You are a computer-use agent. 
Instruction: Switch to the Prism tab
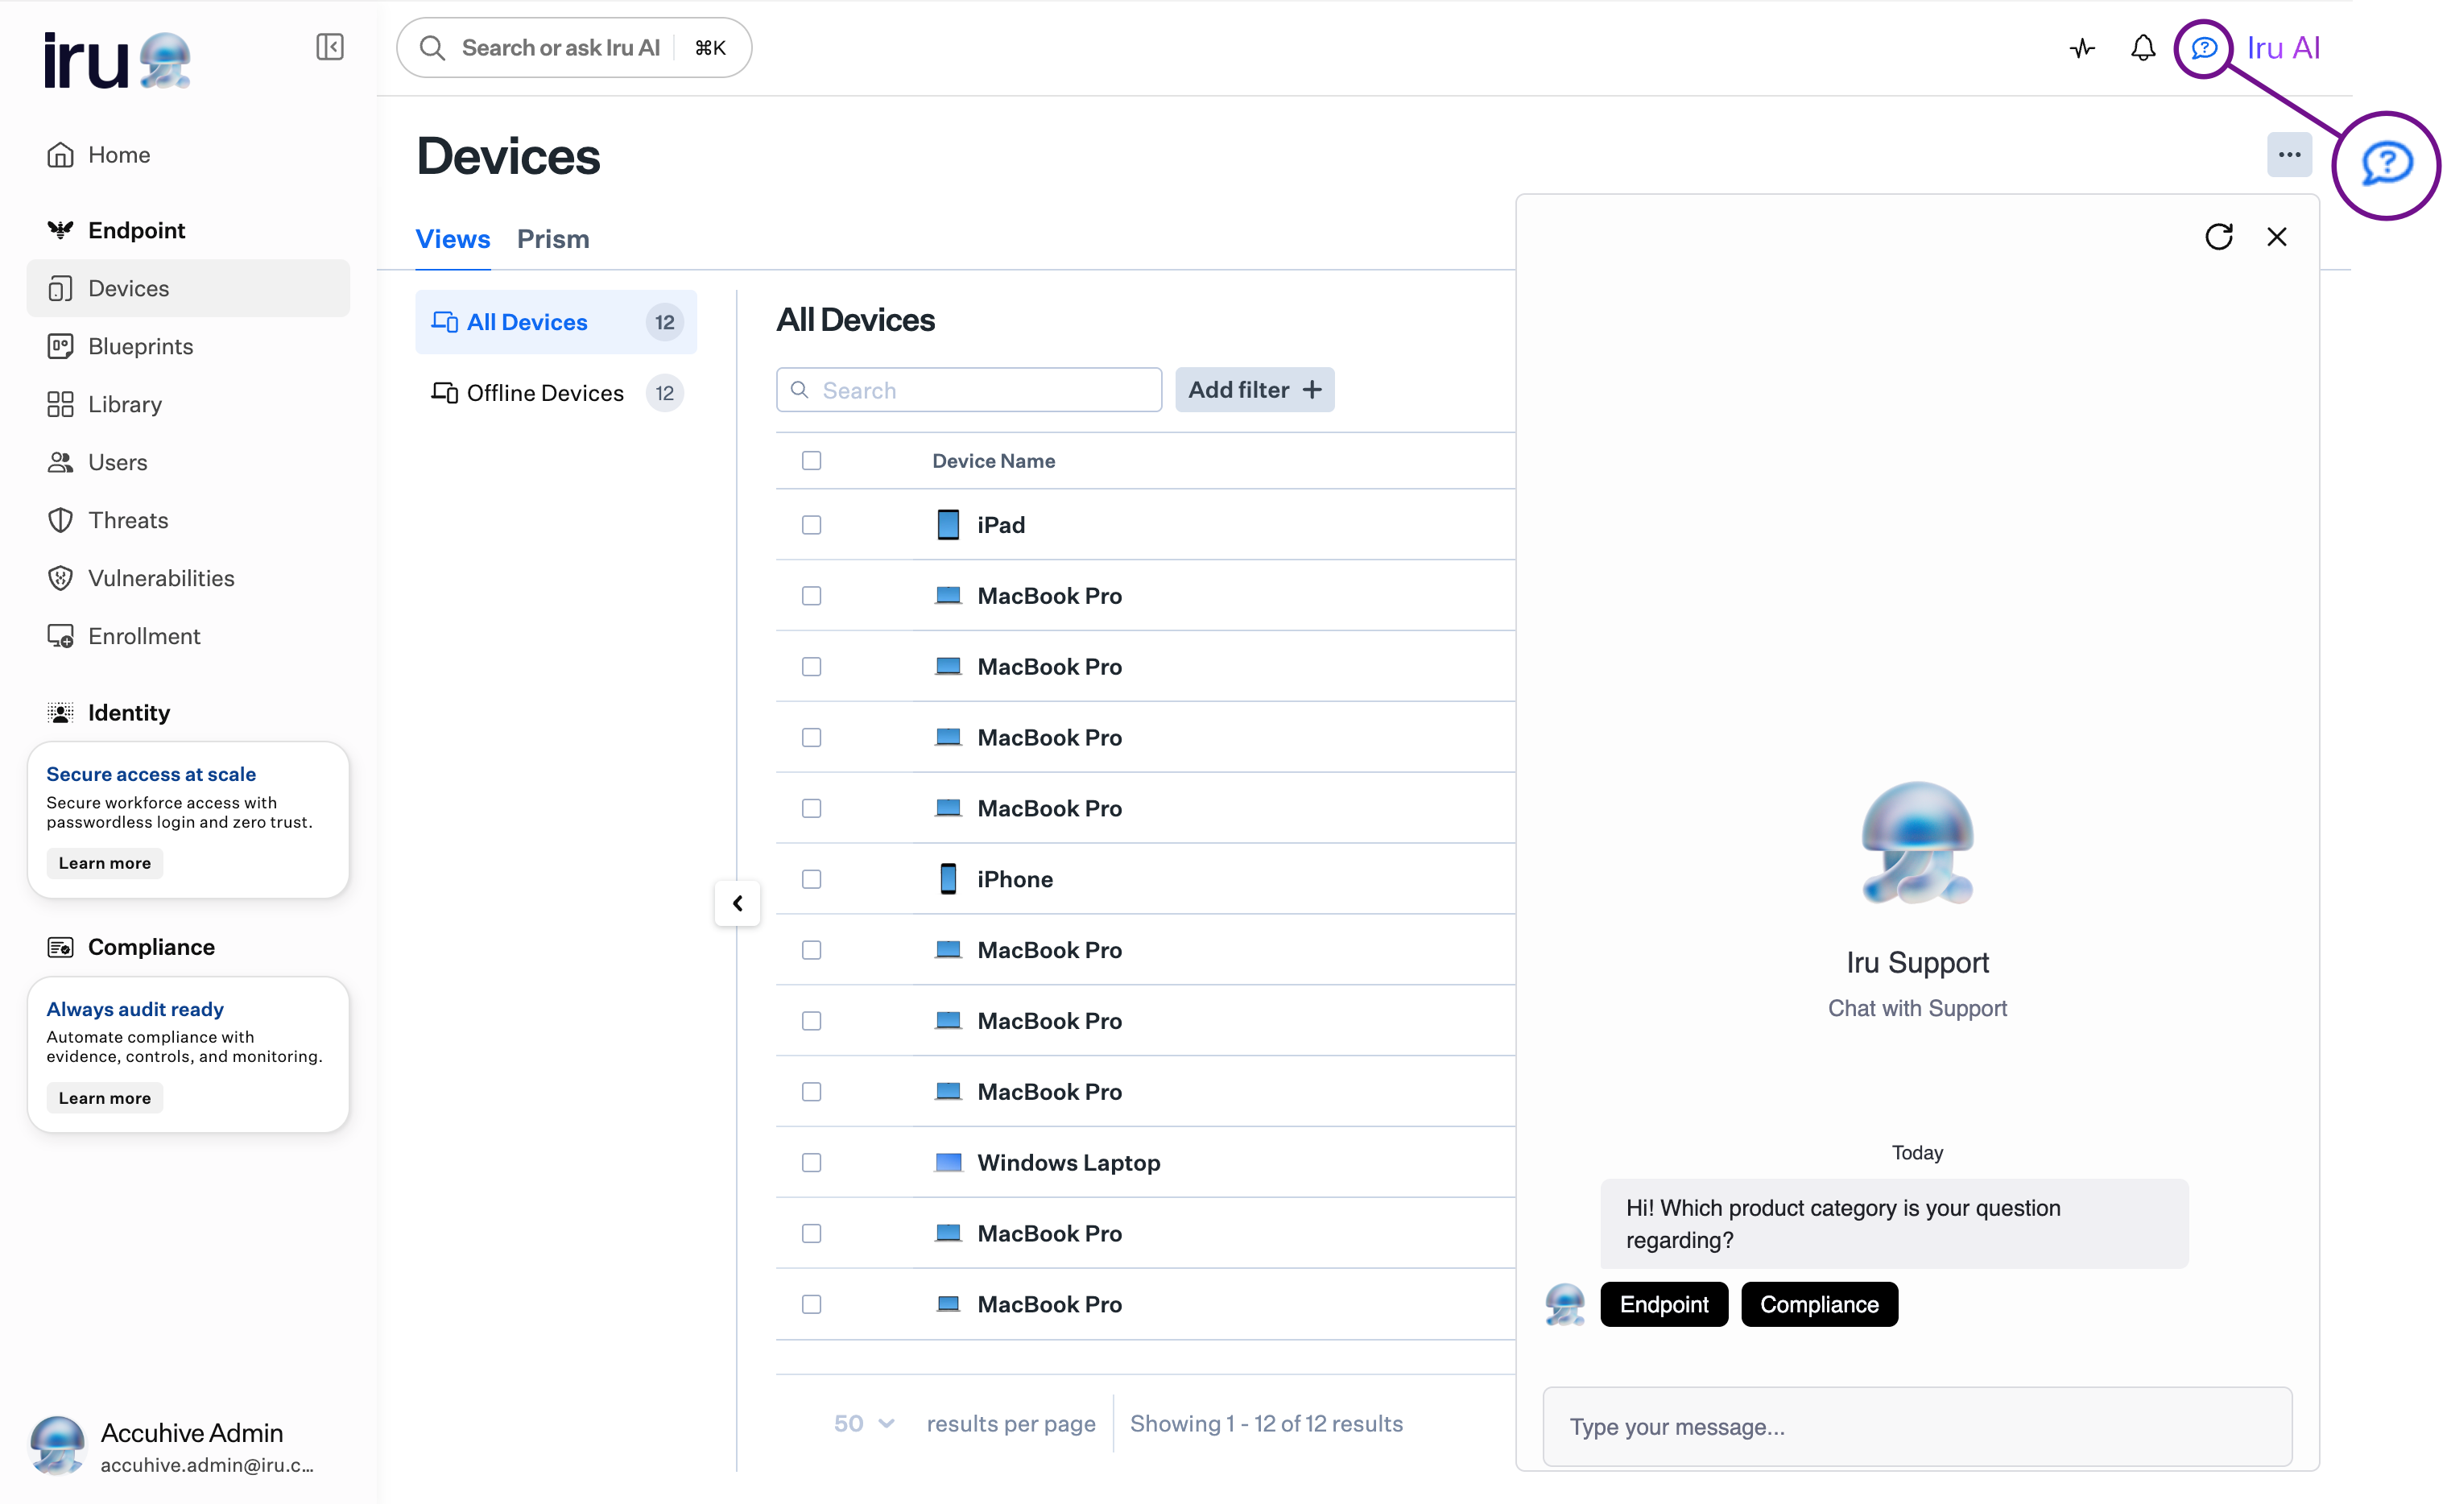pos(553,239)
